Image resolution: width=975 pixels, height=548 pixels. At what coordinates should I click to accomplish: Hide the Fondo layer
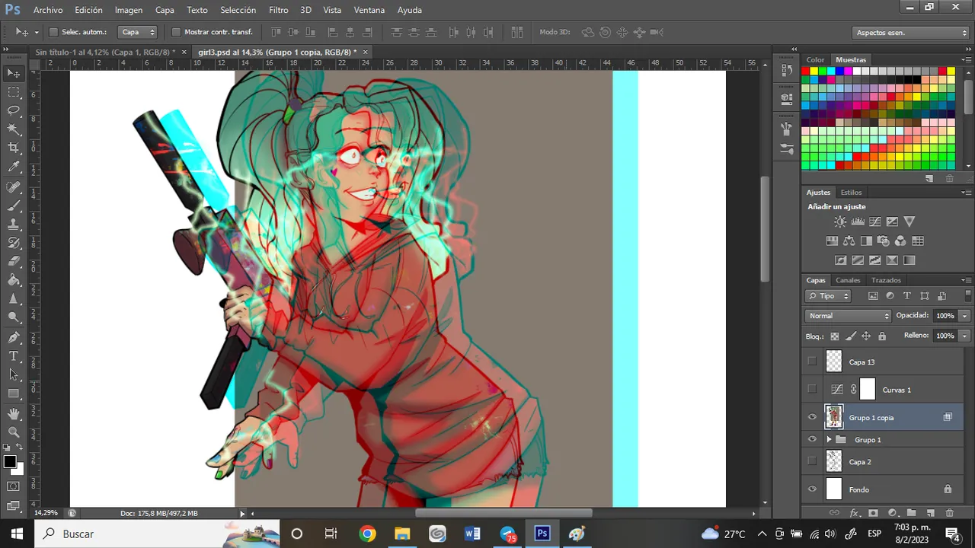[x=812, y=489]
